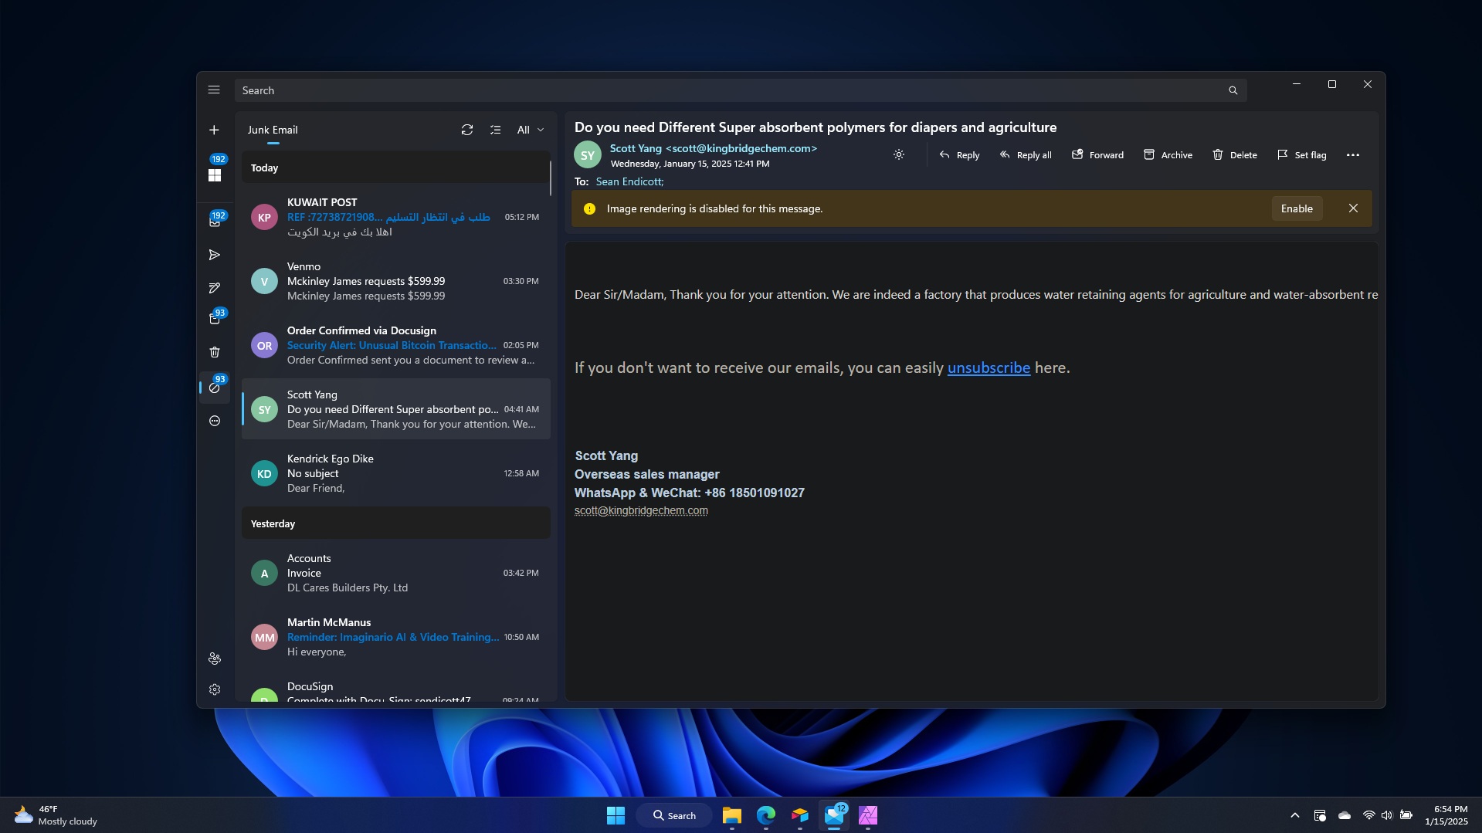The height and width of the screenshot is (833, 1482).
Task: Click the KD avatar of Kendrick email
Action: coord(264,473)
